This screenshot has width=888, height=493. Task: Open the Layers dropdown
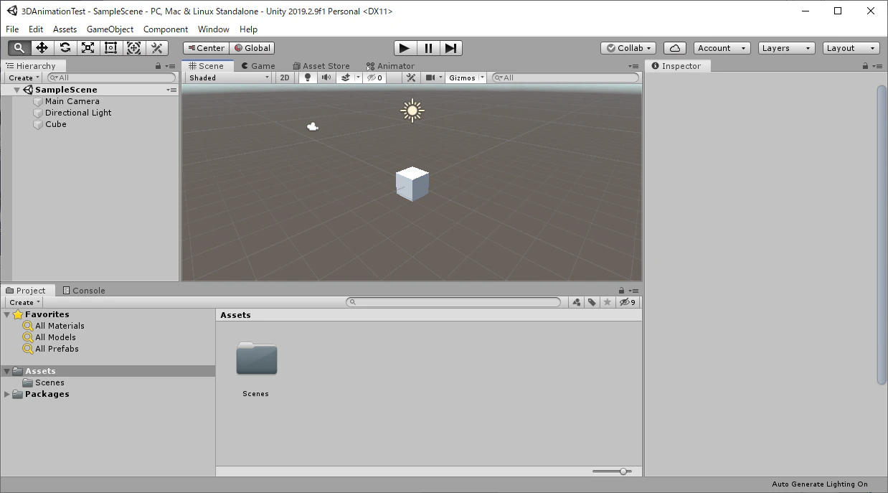[x=787, y=48]
